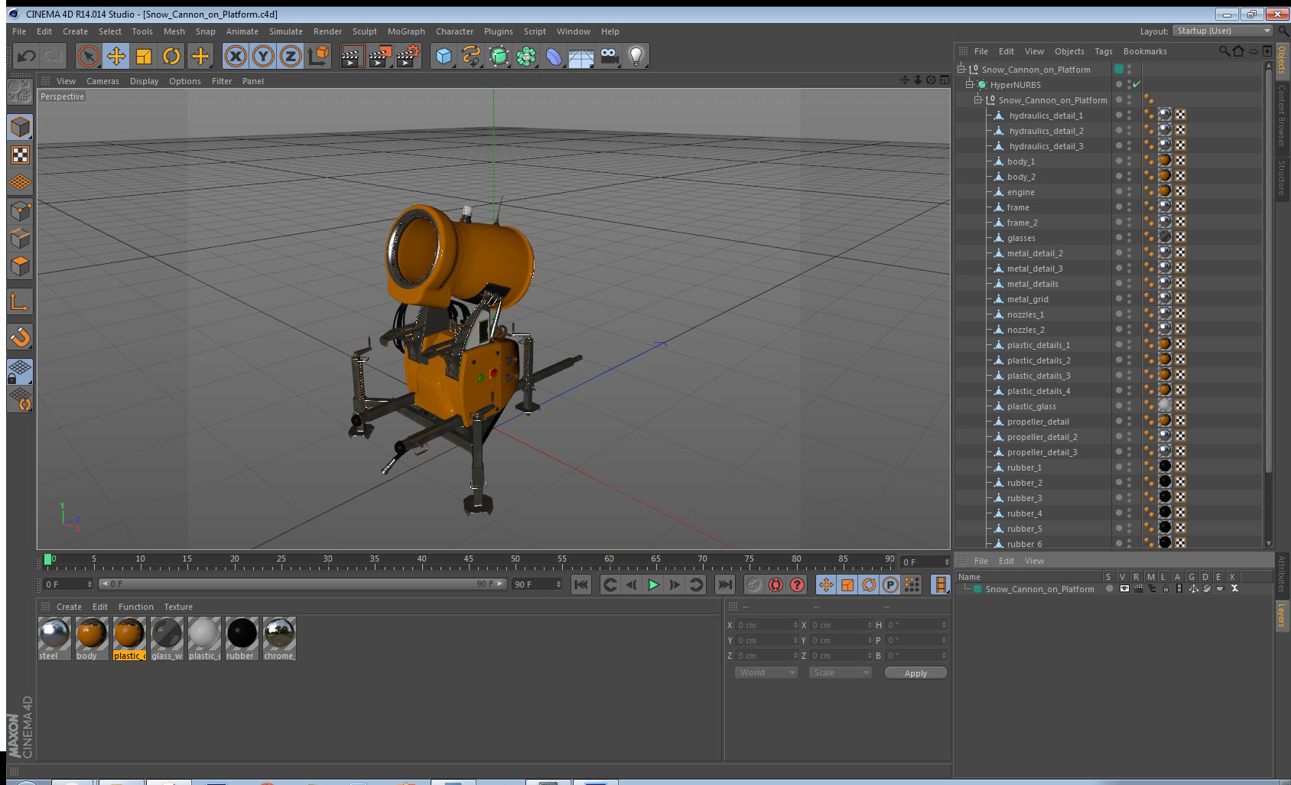Open the World coordinate dropdown

767,673
